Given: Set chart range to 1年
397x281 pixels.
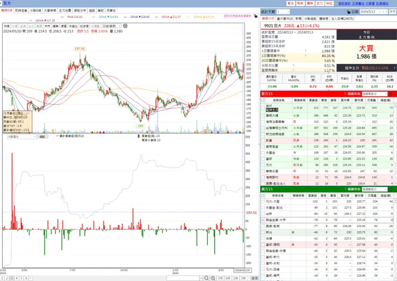Looking at the screenshot, I should [236, 278].
